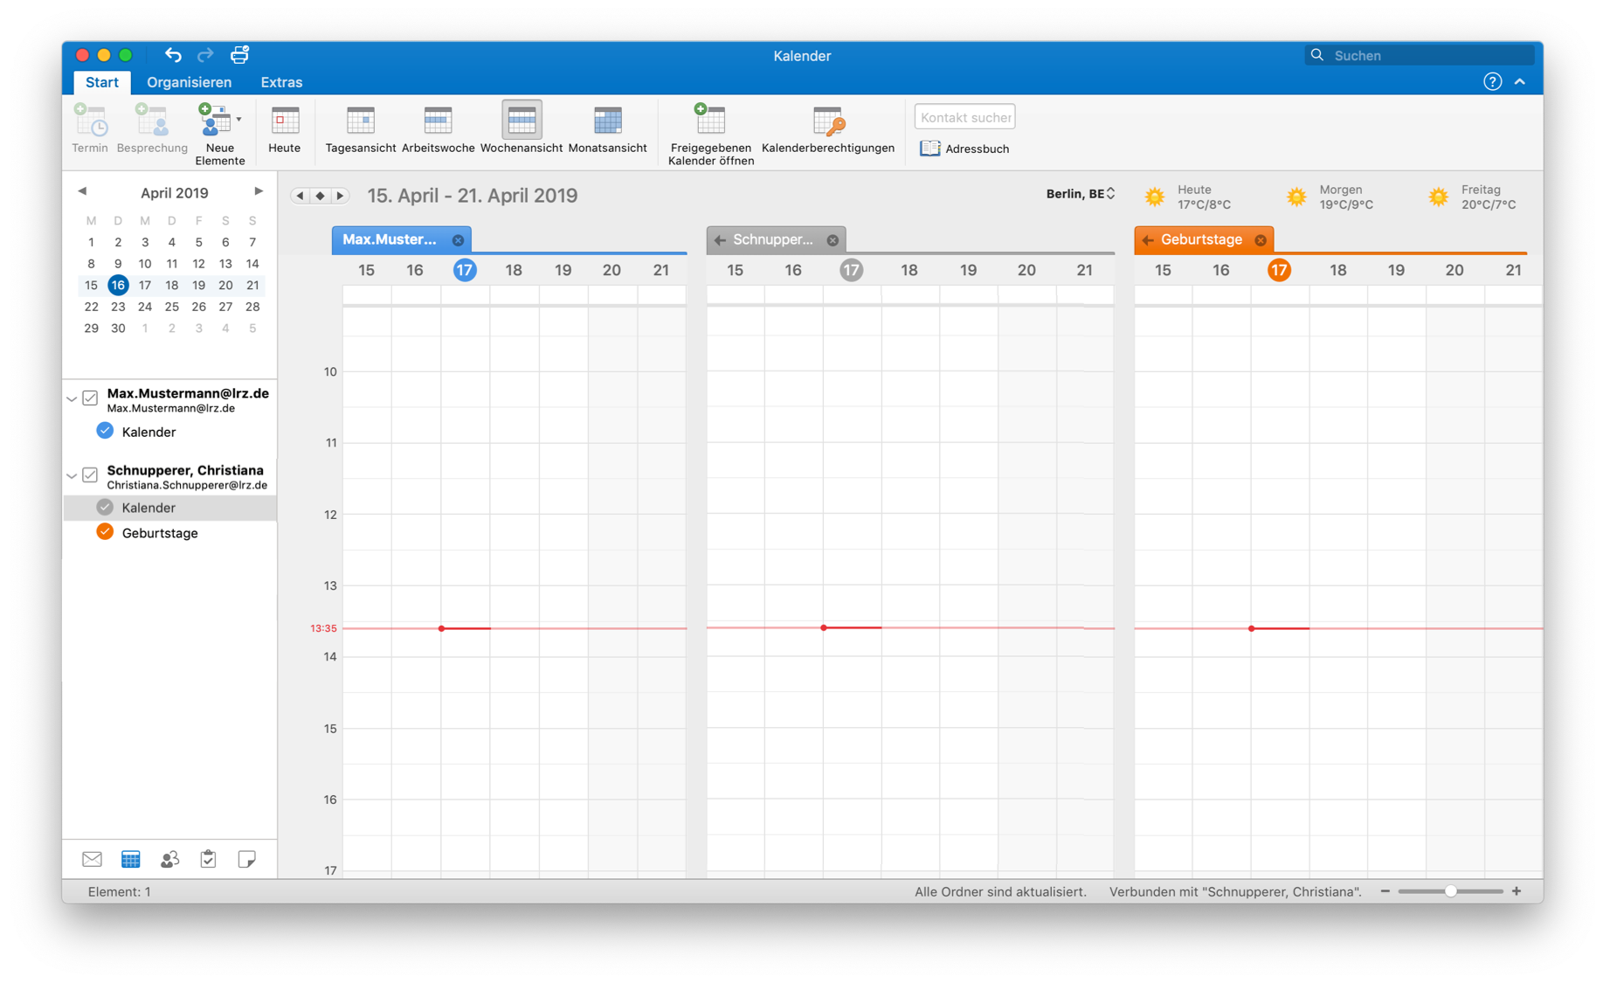Jump to today with Heute button

pos(284,128)
